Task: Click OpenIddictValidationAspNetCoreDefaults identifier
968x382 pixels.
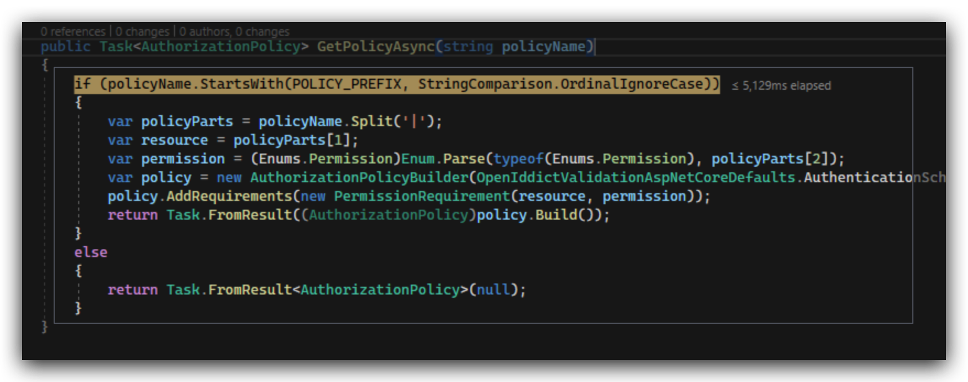Action: 636,177
